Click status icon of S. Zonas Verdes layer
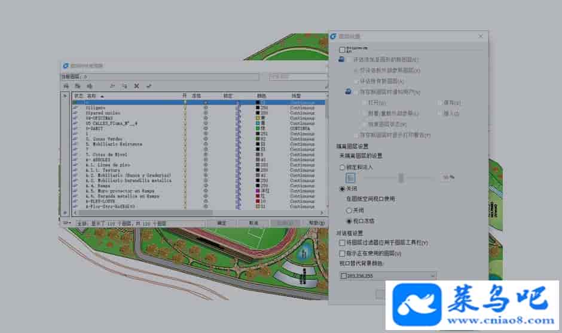This screenshot has height=333, width=562. (x=75, y=138)
